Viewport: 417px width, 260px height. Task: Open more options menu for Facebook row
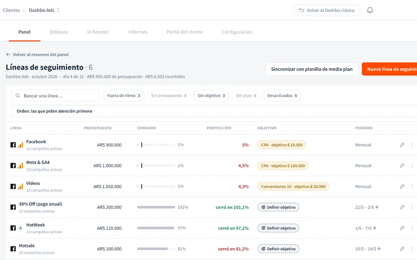pos(412,145)
